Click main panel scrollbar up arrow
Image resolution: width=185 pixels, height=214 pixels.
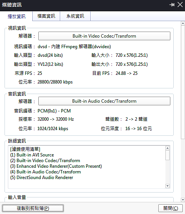(183, 23)
